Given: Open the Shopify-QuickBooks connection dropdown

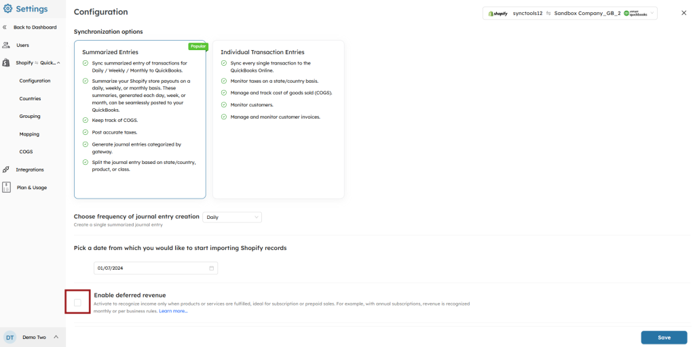Looking at the screenshot, I should tap(569, 13).
